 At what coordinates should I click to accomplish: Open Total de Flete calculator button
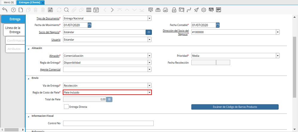109,99
